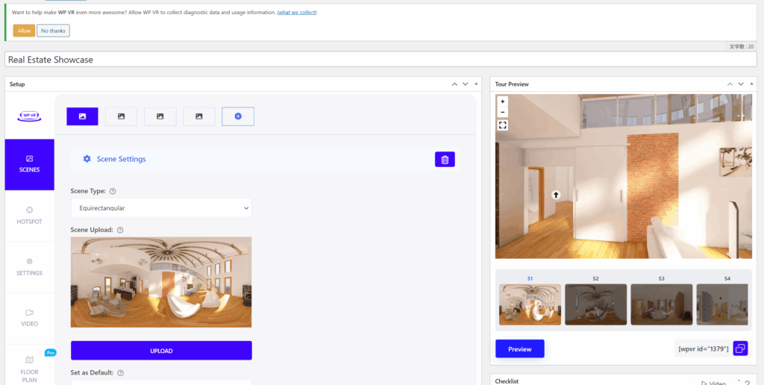
Task: Click the Checklist panel title
Action: 507,381
